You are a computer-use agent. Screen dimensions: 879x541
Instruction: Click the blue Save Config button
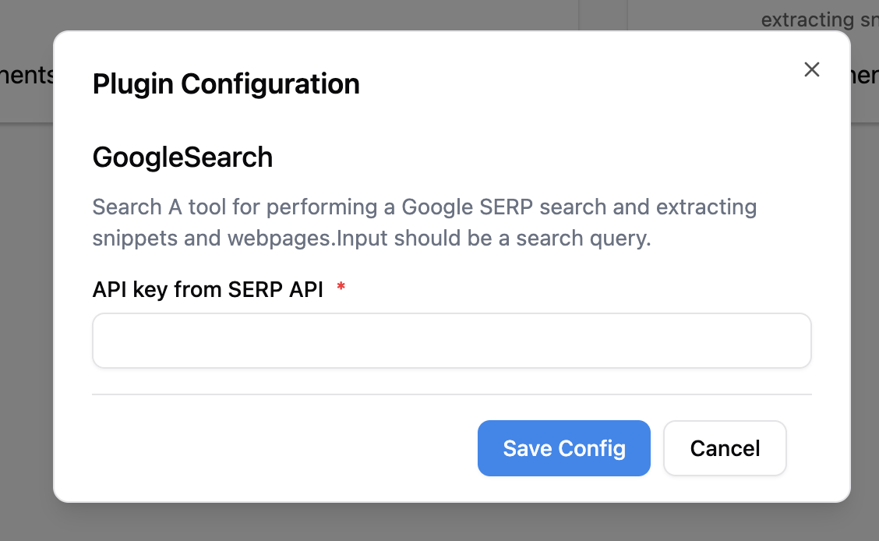(x=563, y=448)
